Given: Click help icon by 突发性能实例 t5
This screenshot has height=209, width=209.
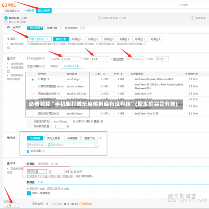Looking at the screenshot, I should tap(59, 94).
